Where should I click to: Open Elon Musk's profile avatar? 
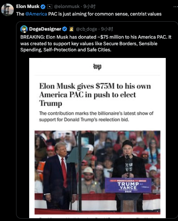click(x=8, y=9)
